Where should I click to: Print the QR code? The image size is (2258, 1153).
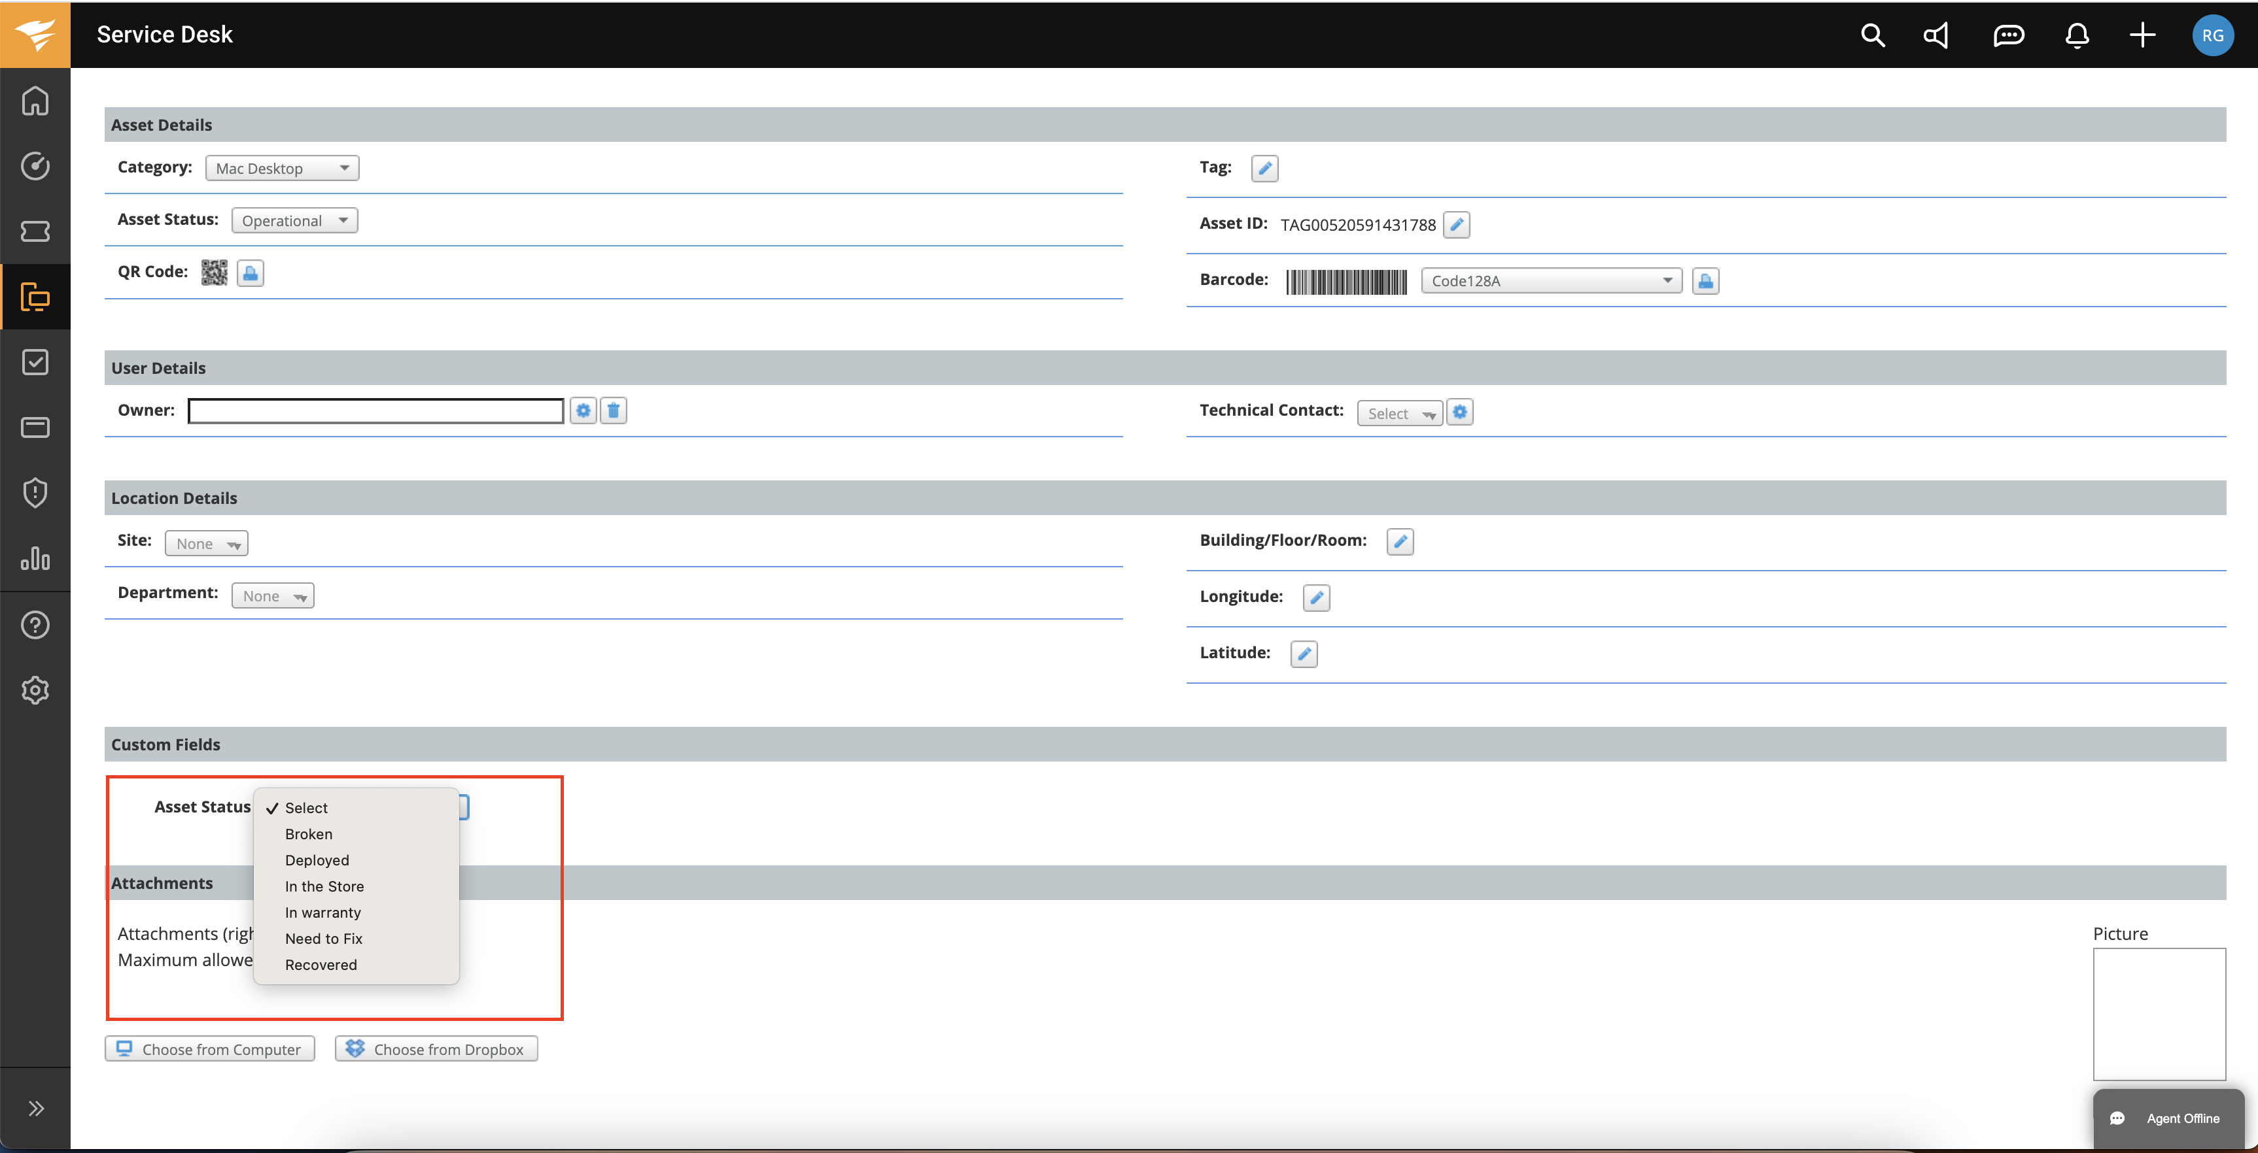(x=250, y=273)
